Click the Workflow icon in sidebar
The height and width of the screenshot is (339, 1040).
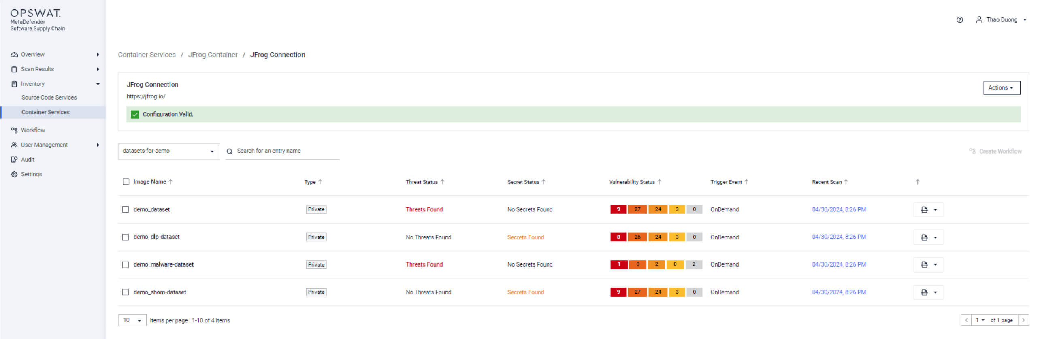14,130
